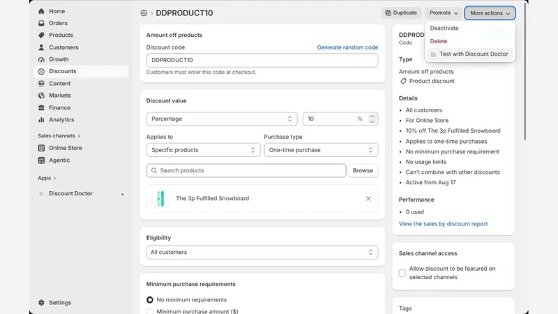Open the All customers eligibility dropdown
The image size is (558, 314).
(262, 253)
